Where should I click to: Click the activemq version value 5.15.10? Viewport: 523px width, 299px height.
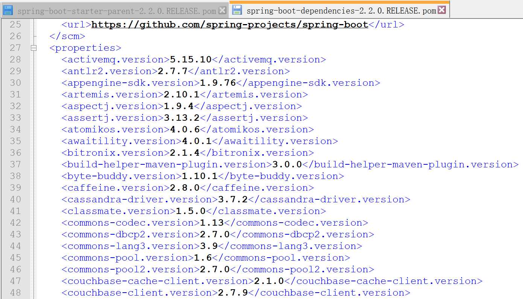tap(191, 60)
